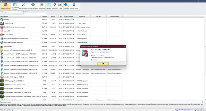The height and width of the screenshot is (111, 206).
Task: Open go.microsoft.com link for Visual C++ 2010 x86
Action: 98,73
